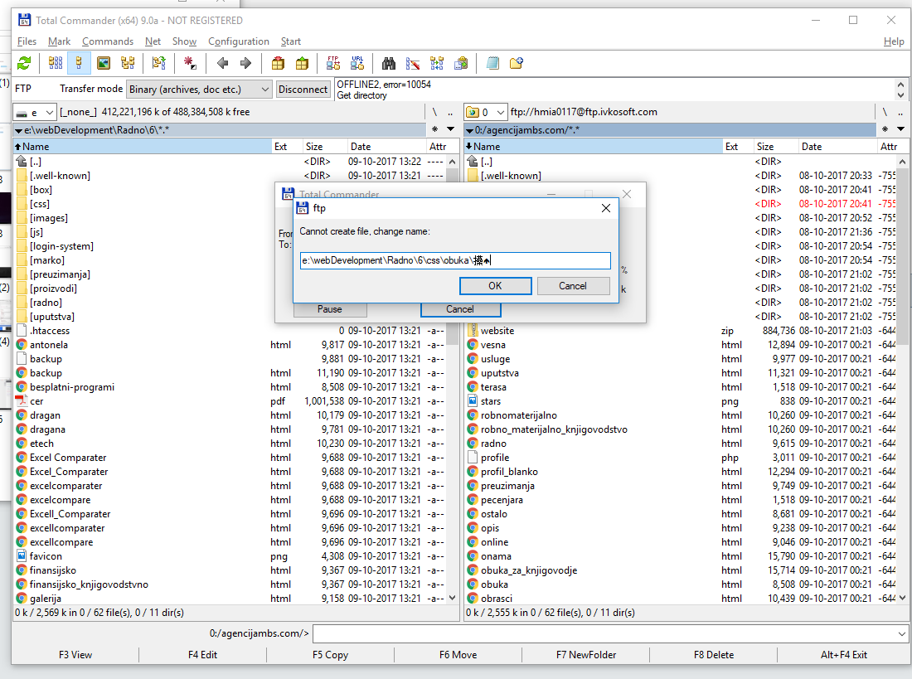Click the file name field in ftp dialog
Viewport: 912px width, 679px height.
click(455, 260)
